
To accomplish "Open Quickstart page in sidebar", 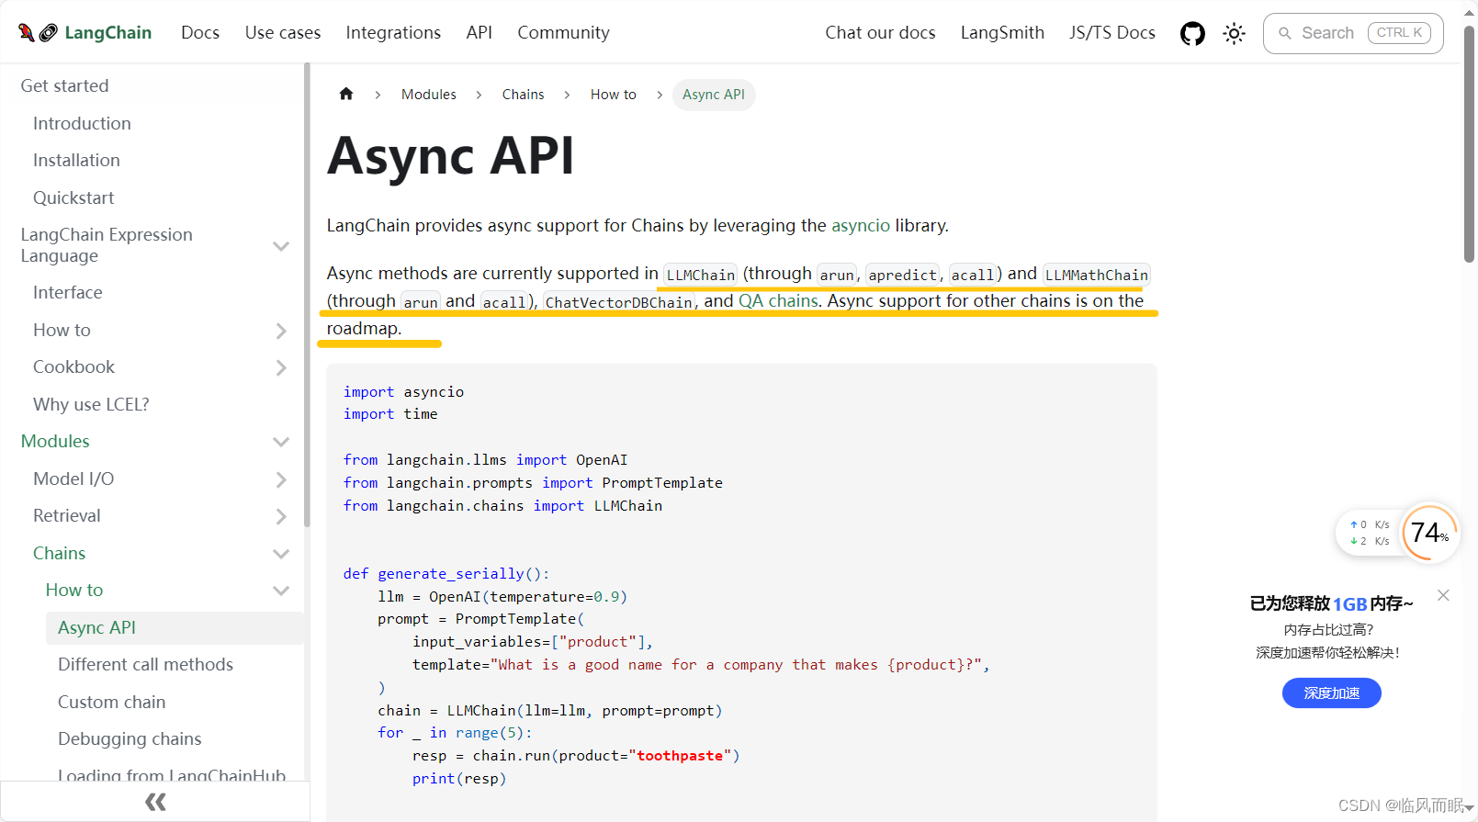I will [x=73, y=198].
